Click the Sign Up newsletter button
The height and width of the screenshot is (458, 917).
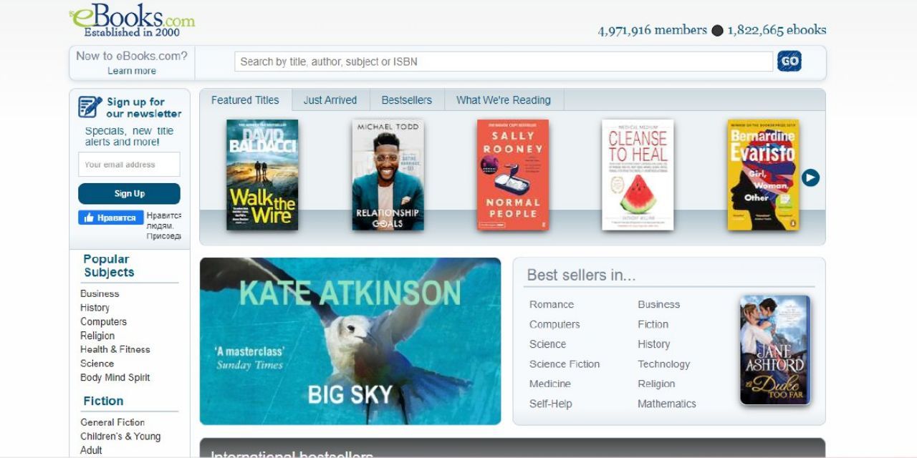[129, 194]
